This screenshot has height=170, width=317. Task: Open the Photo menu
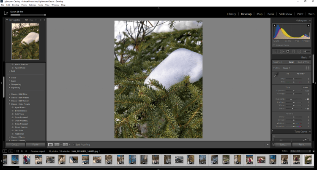24,5
